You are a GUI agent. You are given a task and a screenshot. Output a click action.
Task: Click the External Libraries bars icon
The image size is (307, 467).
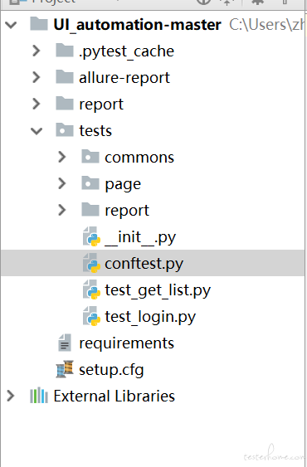(39, 396)
